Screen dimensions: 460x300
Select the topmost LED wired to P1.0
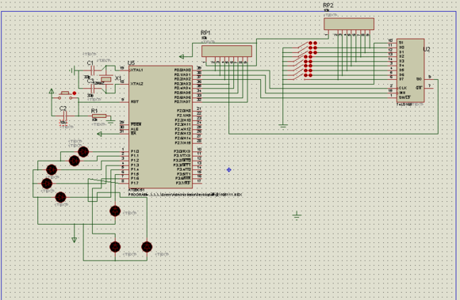(x=83, y=152)
